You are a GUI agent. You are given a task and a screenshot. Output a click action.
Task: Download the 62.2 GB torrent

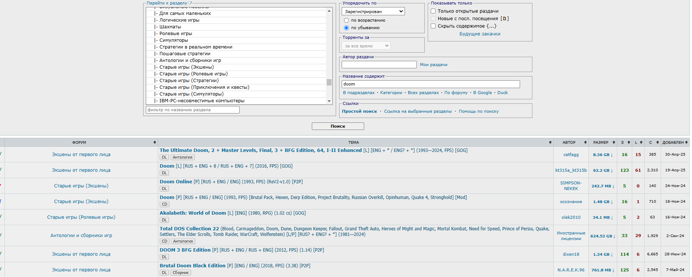pos(603,170)
